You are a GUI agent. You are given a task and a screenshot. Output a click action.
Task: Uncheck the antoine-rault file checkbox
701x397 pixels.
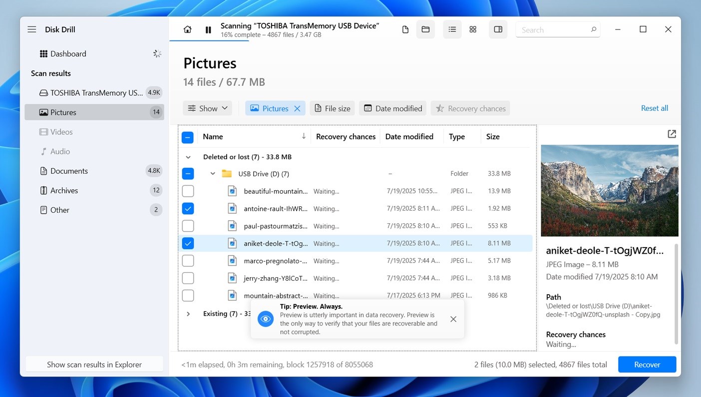click(x=188, y=209)
